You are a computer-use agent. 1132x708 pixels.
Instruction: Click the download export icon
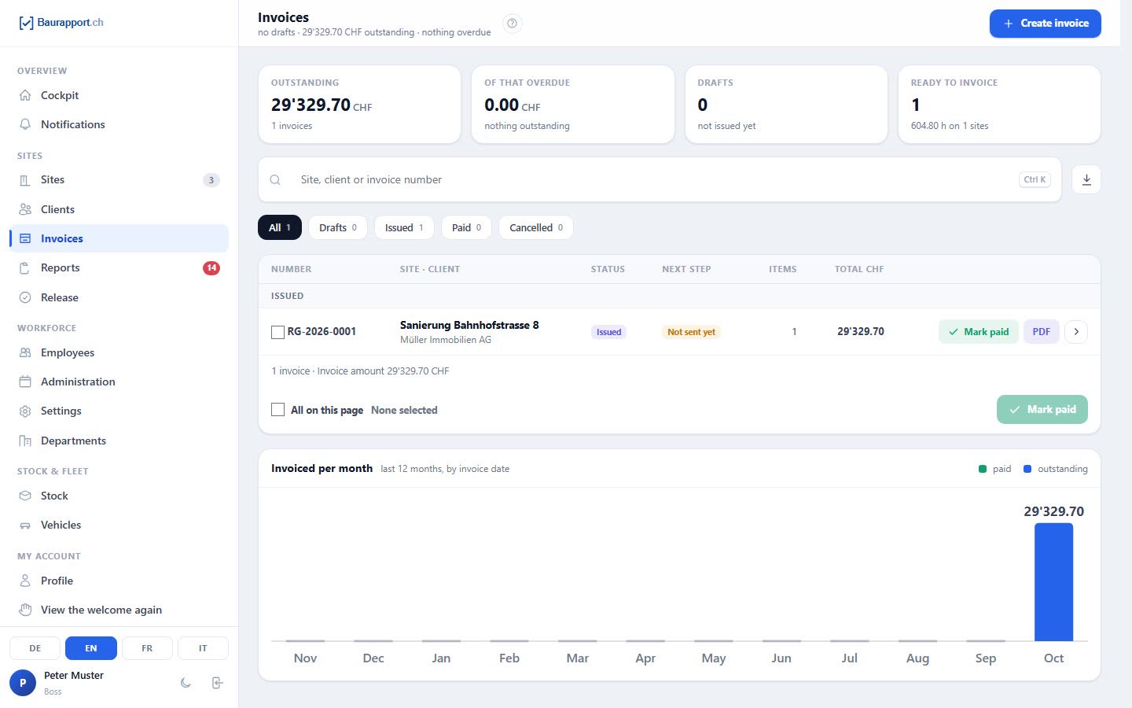tap(1086, 179)
